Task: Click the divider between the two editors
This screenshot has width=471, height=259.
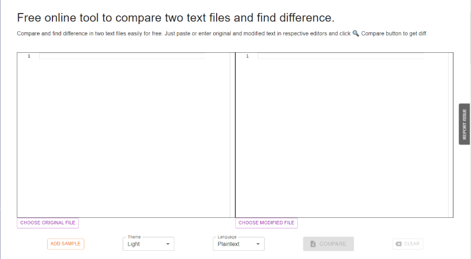Action: pyautogui.click(x=235, y=135)
